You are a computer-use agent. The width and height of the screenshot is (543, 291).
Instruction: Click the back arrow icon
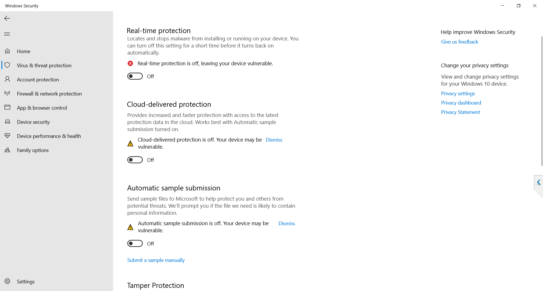7,18
